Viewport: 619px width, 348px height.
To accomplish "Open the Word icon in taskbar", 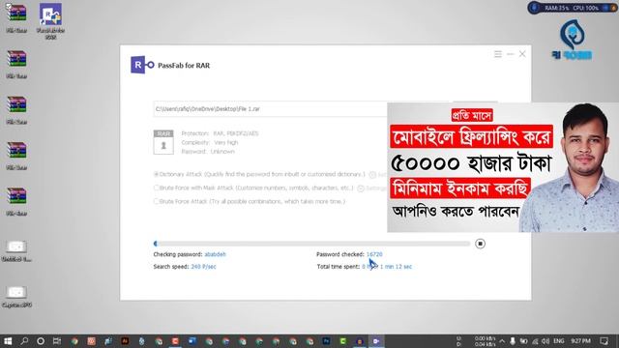I will [192, 341].
